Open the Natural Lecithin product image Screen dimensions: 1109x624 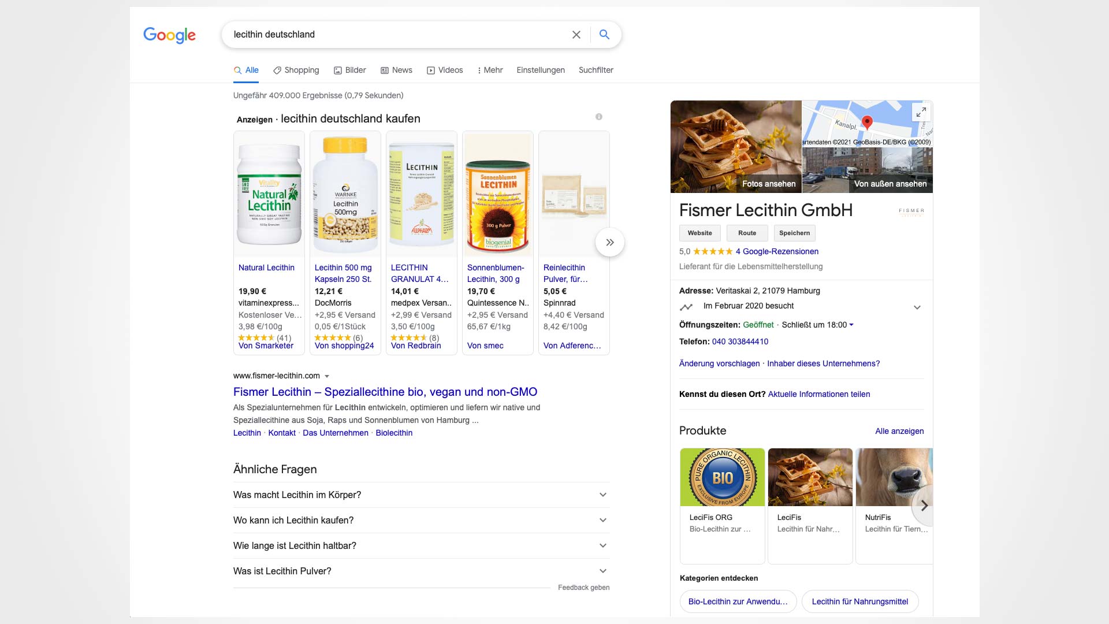tap(269, 194)
